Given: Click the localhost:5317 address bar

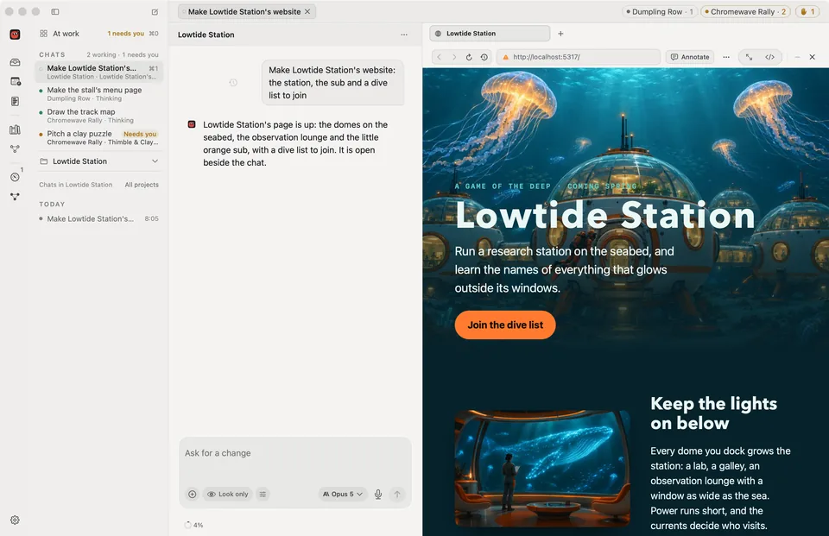Looking at the screenshot, I should coord(579,57).
